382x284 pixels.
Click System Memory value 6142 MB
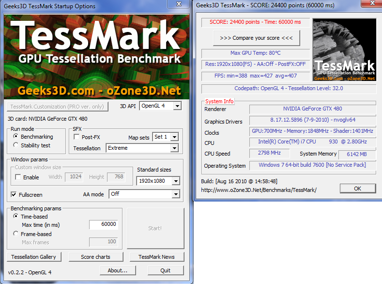point(357,154)
